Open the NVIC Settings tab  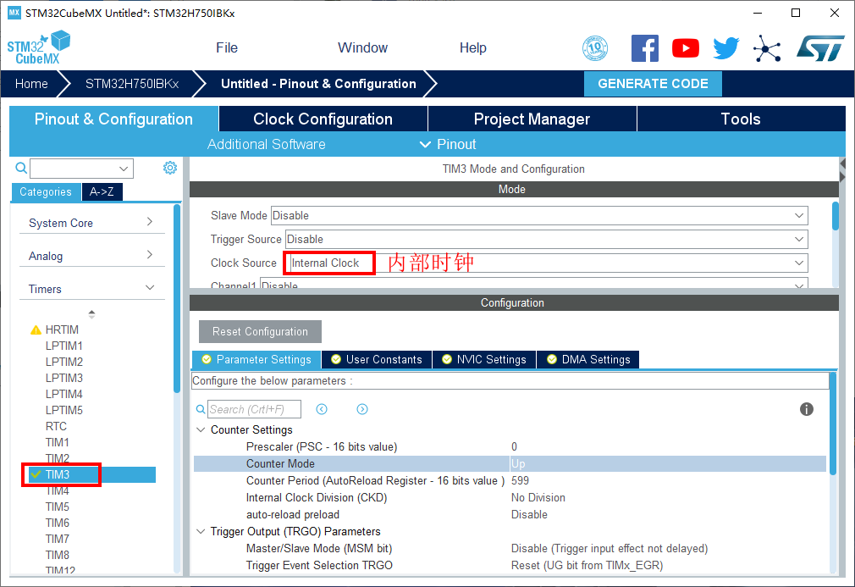(x=483, y=360)
